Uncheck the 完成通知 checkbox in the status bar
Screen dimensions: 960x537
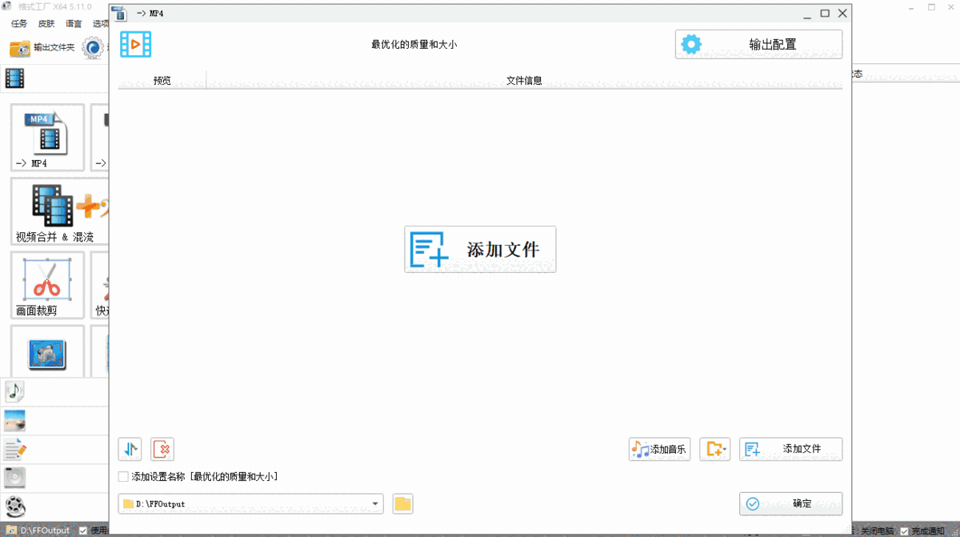(904, 531)
